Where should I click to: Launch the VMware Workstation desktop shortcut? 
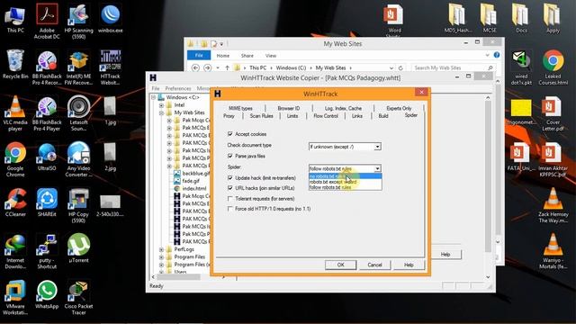point(15,298)
